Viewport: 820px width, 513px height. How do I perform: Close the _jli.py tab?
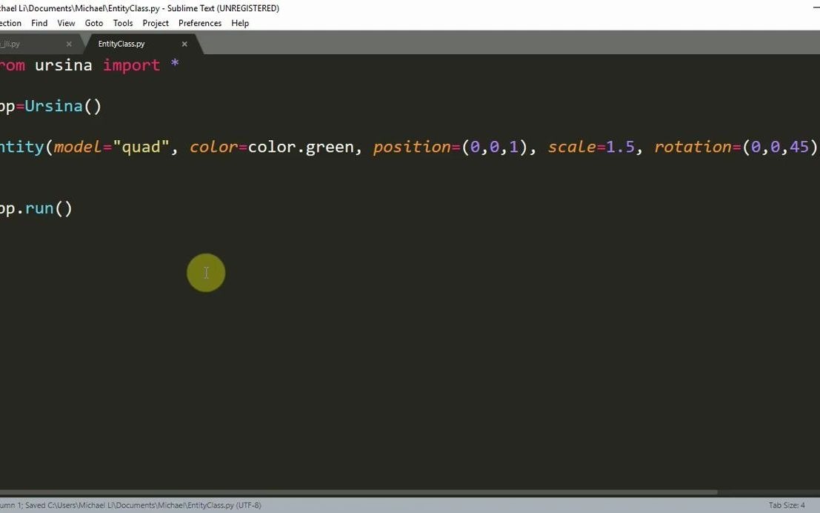tap(68, 44)
